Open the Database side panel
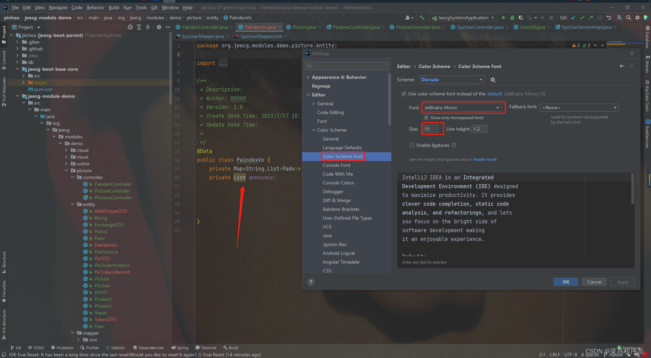Screen dimensions: 651x358 click(647, 38)
